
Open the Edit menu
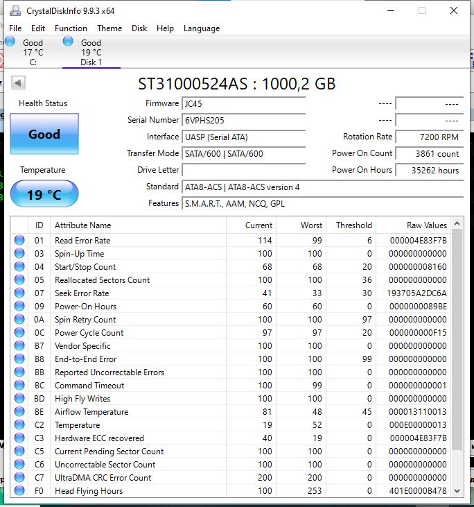click(x=38, y=28)
